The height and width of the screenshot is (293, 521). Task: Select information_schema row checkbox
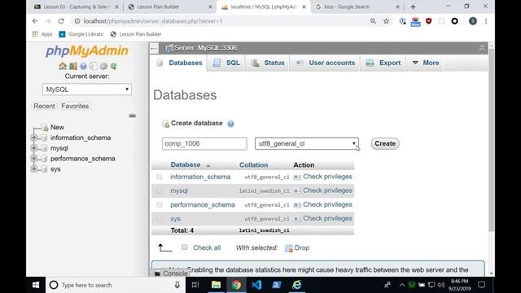click(x=160, y=177)
